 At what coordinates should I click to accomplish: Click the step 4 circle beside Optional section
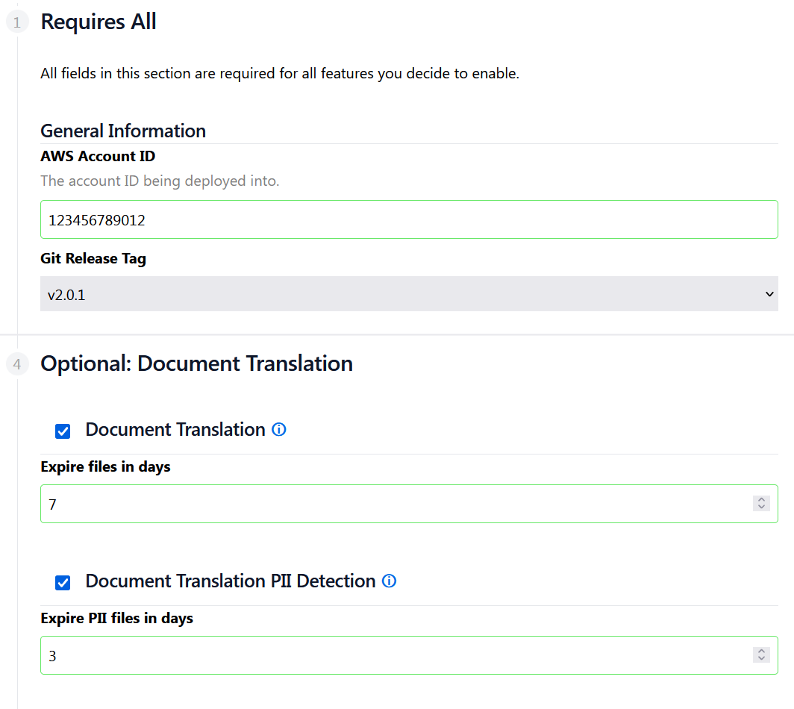click(16, 363)
